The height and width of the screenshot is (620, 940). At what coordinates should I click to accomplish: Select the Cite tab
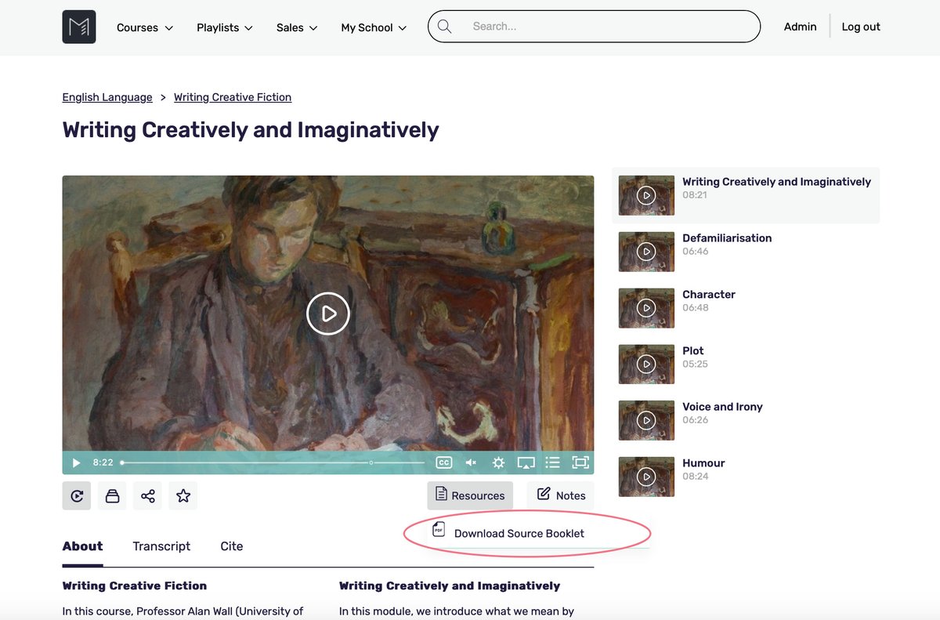tap(231, 546)
